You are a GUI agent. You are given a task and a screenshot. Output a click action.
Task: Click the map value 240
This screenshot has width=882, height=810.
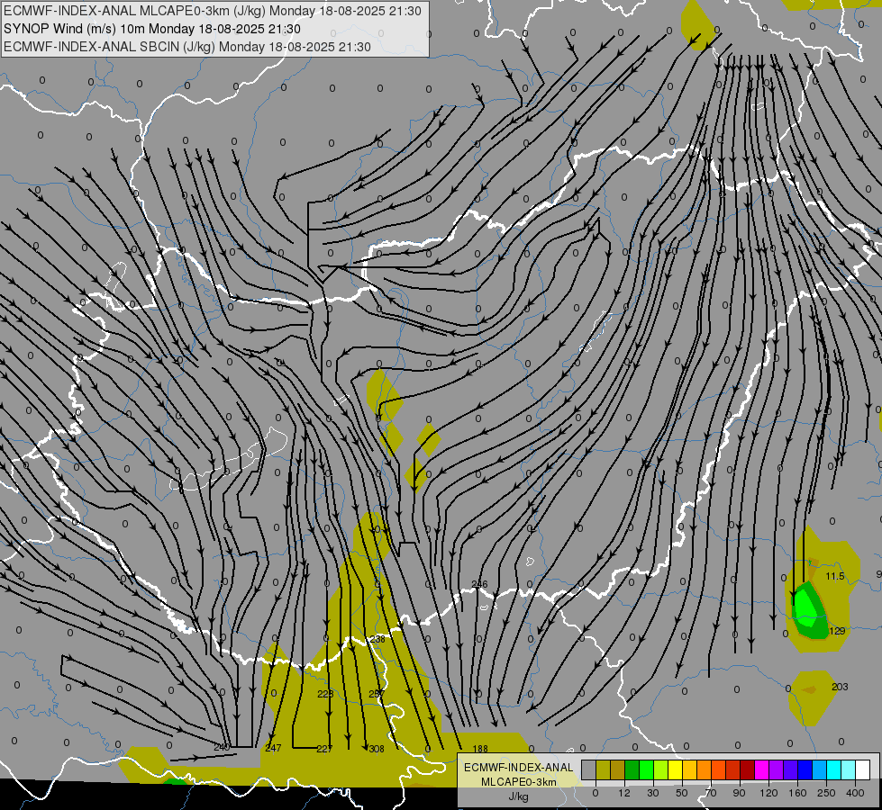[223, 747]
